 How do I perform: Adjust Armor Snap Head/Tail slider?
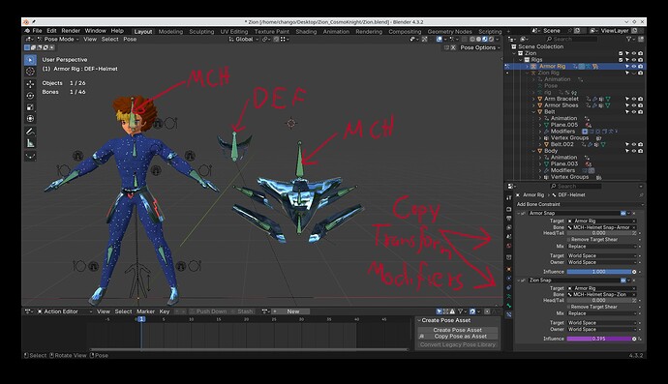tap(598, 233)
